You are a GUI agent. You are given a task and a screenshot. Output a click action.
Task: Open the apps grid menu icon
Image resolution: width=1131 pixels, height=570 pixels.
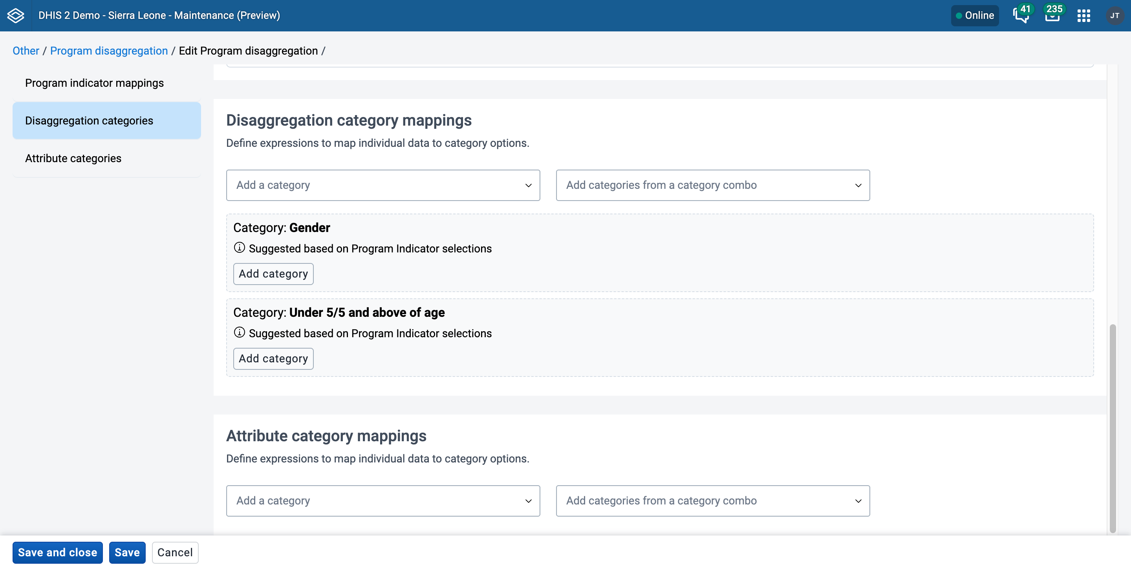point(1083,16)
